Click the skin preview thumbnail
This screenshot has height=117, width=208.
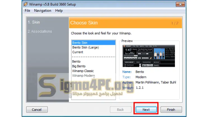click(149, 56)
